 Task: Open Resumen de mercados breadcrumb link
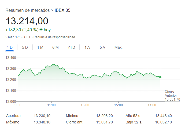[27, 10]
